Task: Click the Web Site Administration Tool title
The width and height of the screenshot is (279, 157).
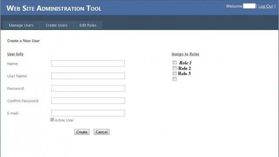Action: (x=54, y=8)
